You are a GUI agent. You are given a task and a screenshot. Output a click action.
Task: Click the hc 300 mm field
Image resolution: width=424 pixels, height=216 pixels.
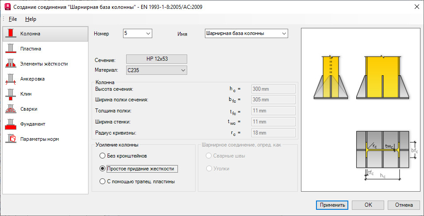click(x=274, y=89)
